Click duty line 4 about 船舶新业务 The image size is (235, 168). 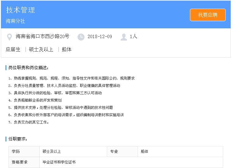(x=35, y=100)
